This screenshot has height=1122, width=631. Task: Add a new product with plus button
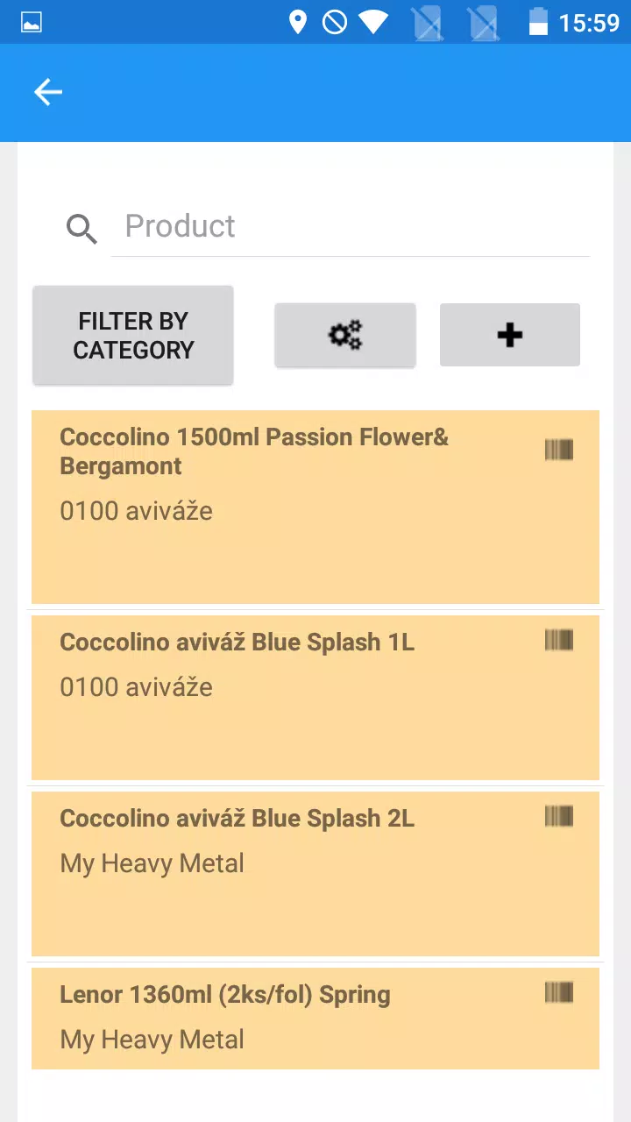(x=510, y=335)
